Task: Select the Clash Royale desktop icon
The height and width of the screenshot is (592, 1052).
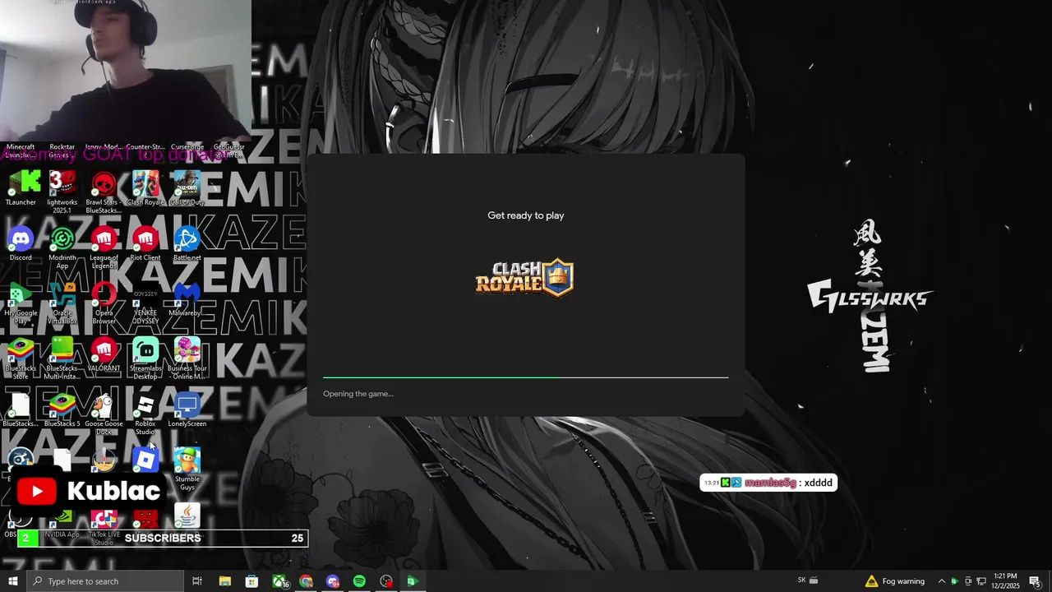Action: (145, 187)
